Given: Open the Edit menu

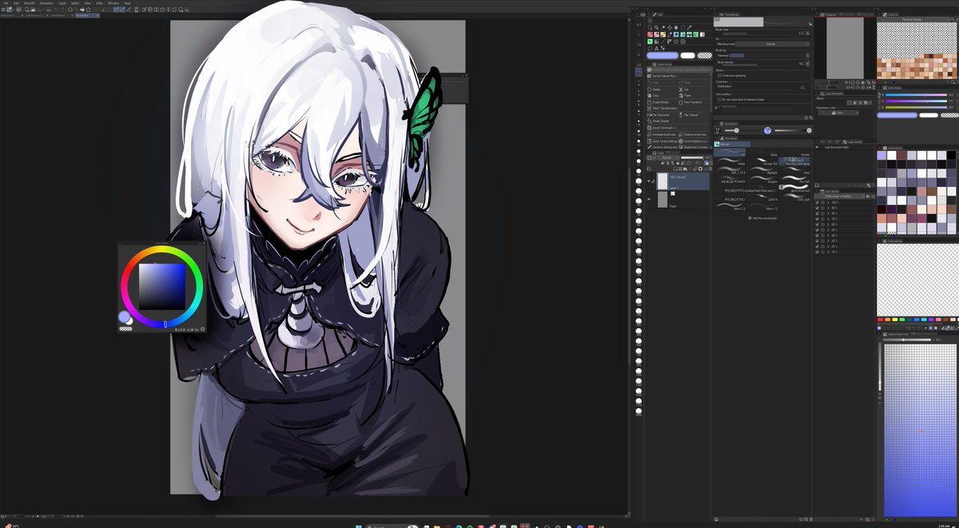Looking at the screenshot, I should 16,3.
